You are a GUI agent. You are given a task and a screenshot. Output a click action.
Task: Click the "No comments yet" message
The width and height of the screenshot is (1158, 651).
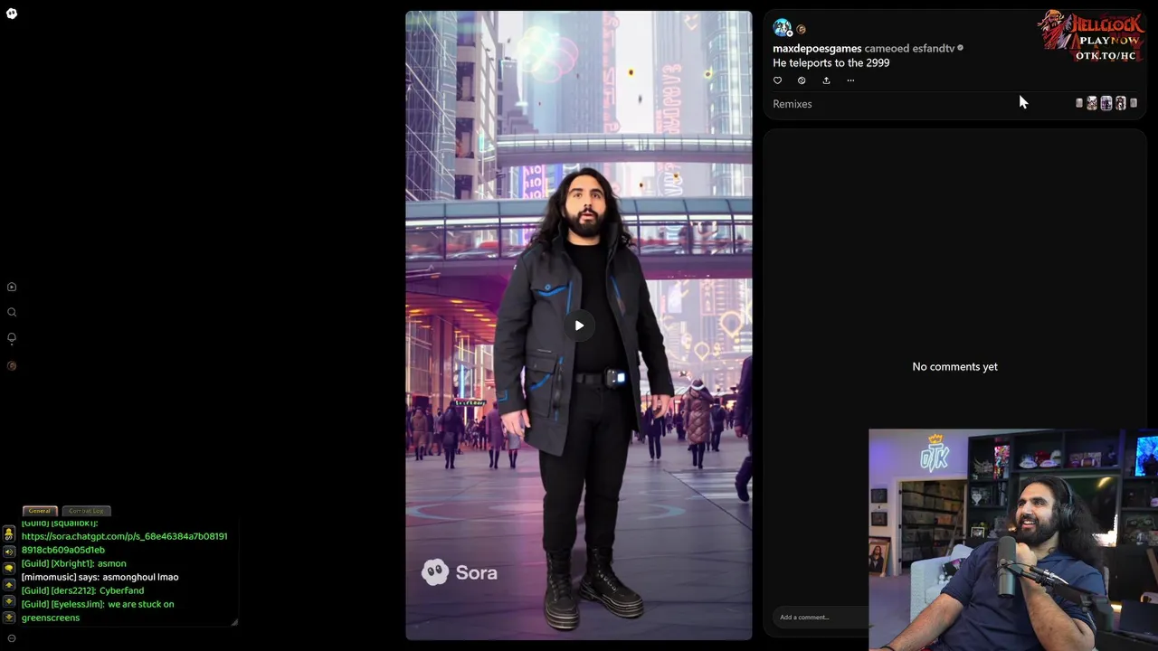(954, 367)
